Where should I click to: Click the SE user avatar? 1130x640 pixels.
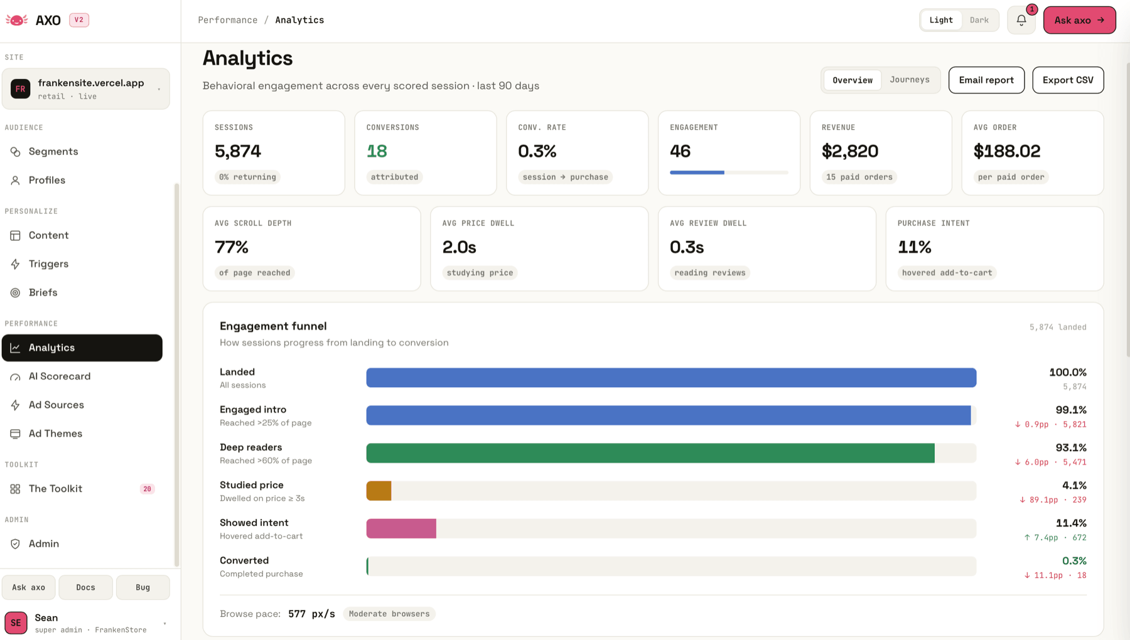(x=16, y=623)
